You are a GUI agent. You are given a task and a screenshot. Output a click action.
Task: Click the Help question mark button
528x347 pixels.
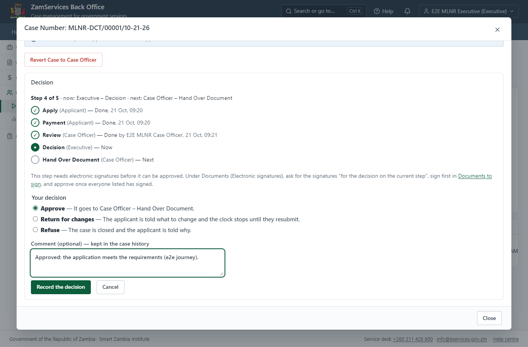(384, 11)
